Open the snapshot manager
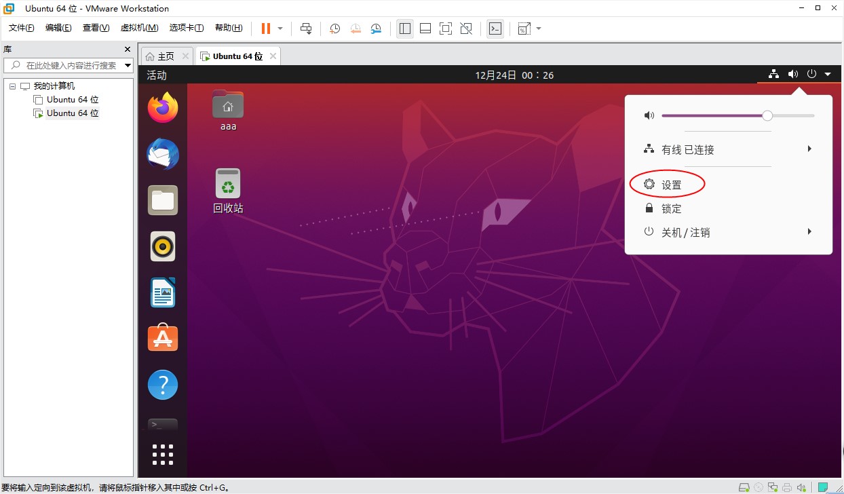 click(376, 28)
